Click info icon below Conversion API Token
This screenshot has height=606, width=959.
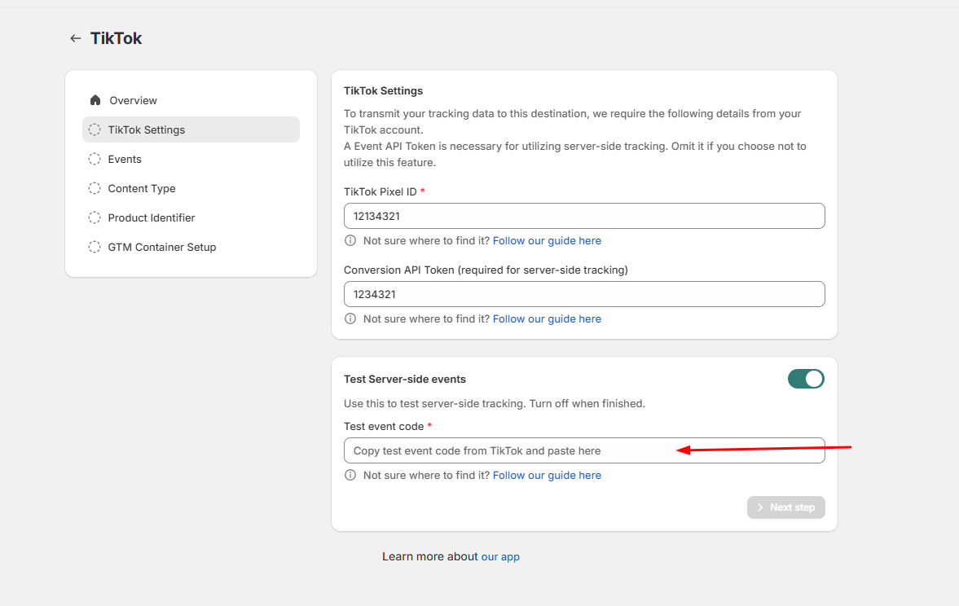350,318
